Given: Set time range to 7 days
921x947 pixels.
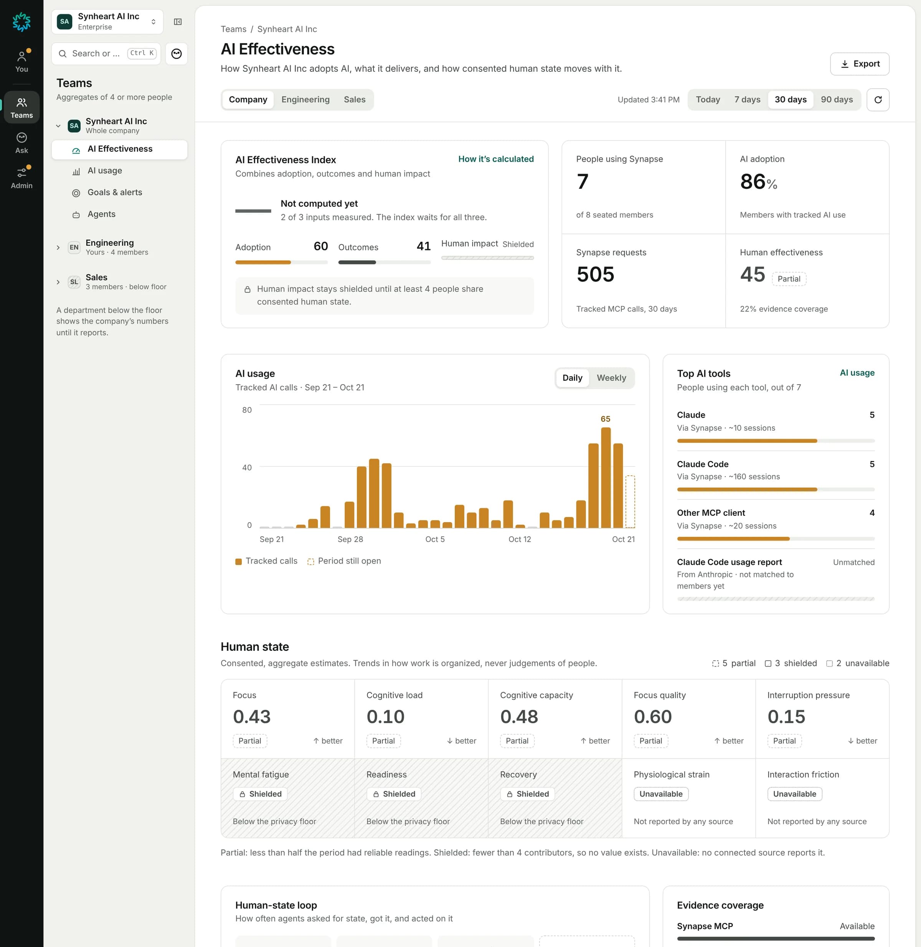Looking at the screenshot, I should pos(747,100).
